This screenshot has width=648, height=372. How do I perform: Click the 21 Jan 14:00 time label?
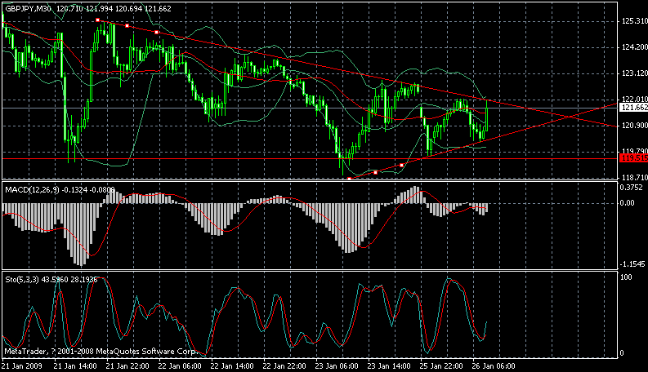75,366
